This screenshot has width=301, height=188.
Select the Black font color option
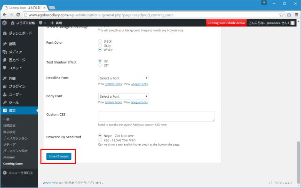(x=100, y=41)
